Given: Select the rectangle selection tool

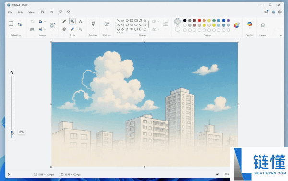Looking at the screenshot, I should pos(11,24).
